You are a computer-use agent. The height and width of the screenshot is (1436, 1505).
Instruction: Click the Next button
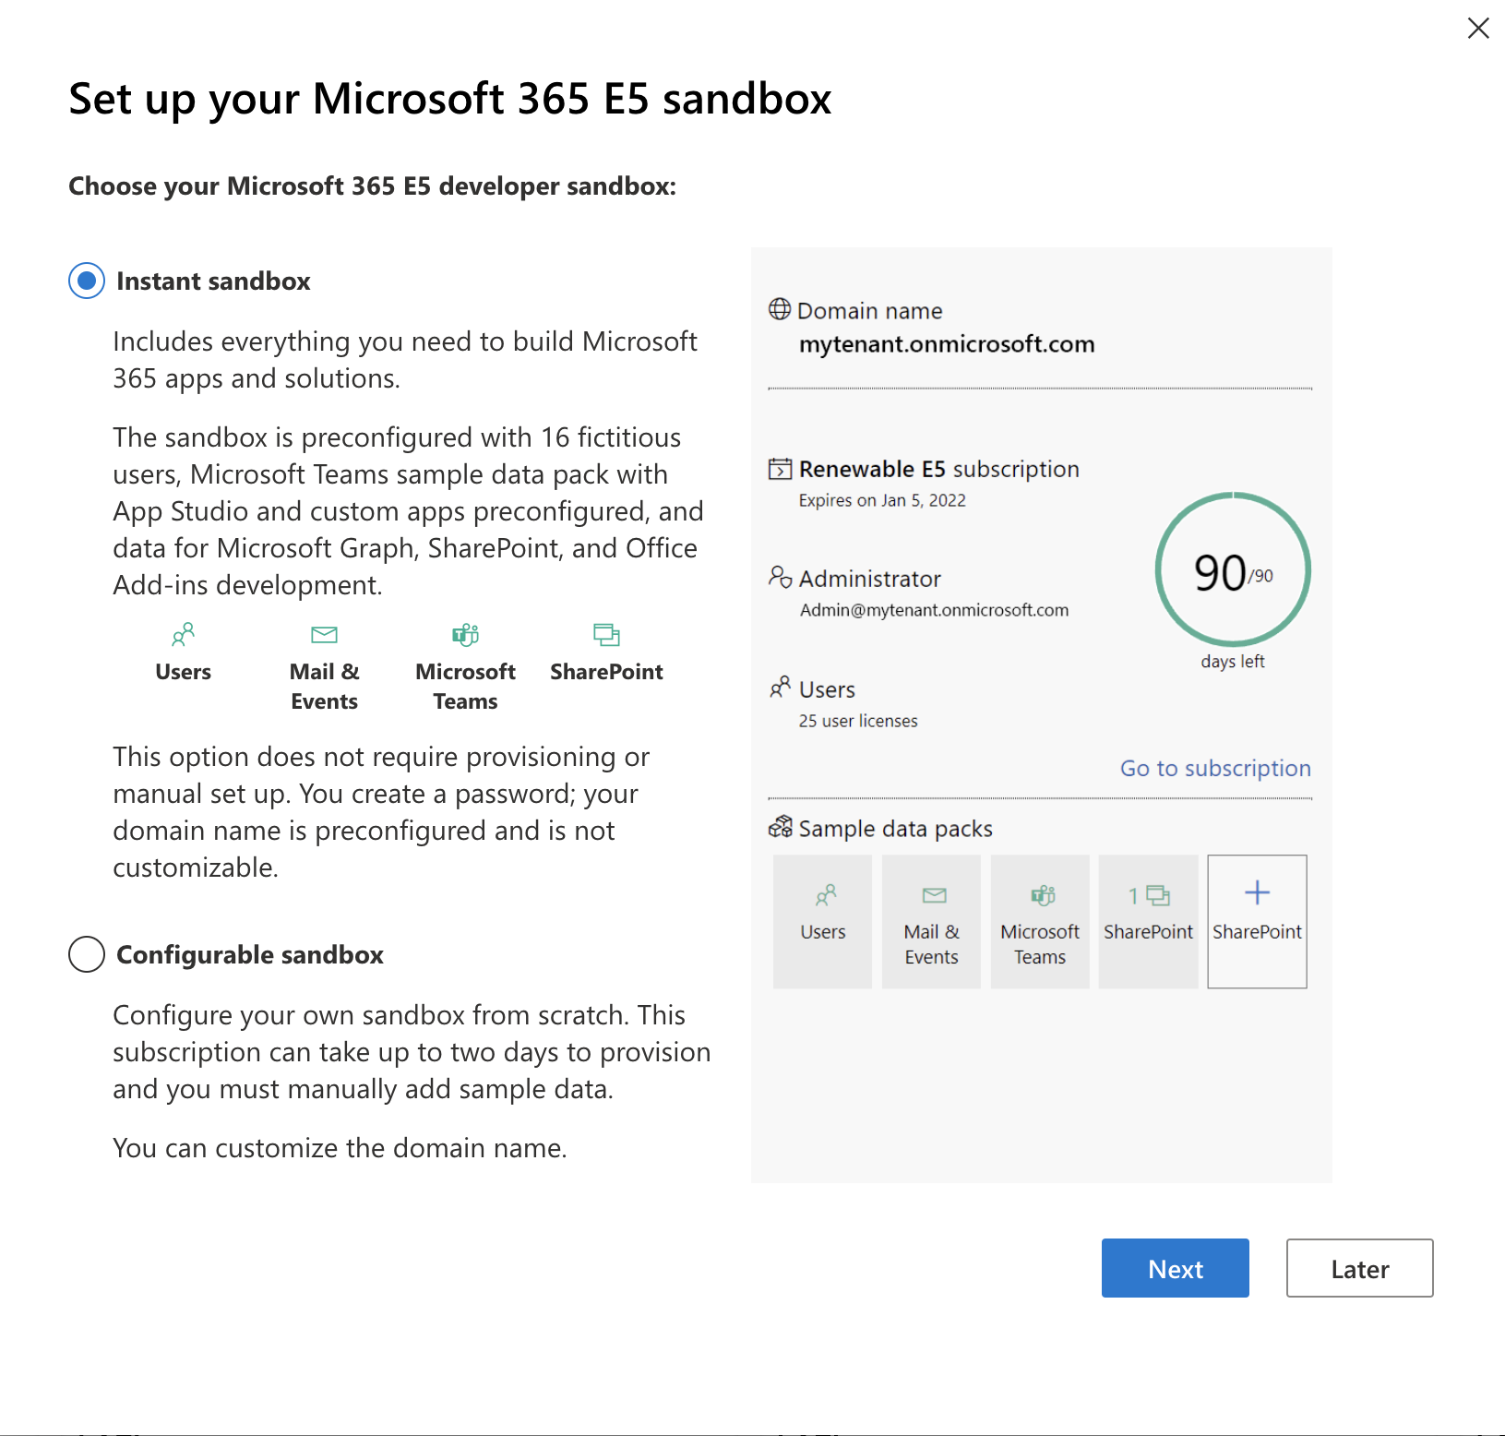click(1175, 1268)
